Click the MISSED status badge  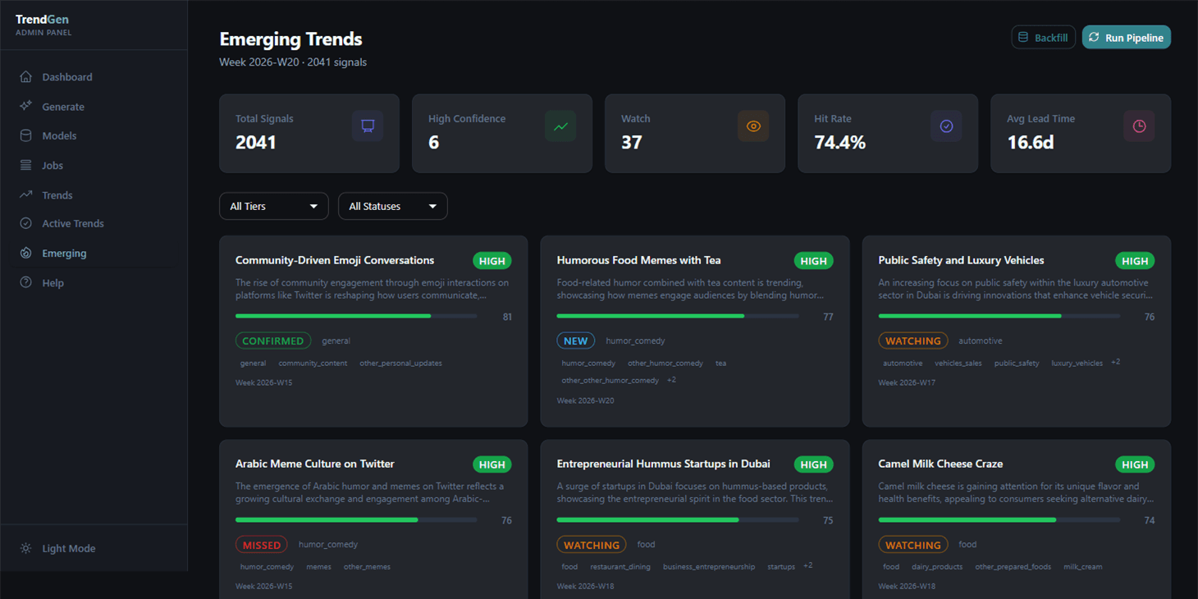point(262,544)
